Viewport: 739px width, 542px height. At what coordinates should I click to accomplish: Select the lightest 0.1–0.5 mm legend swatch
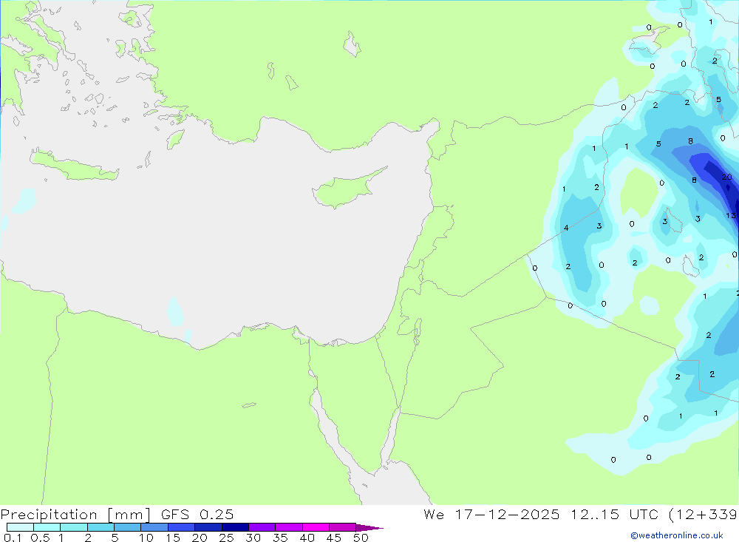click(20, 527)
